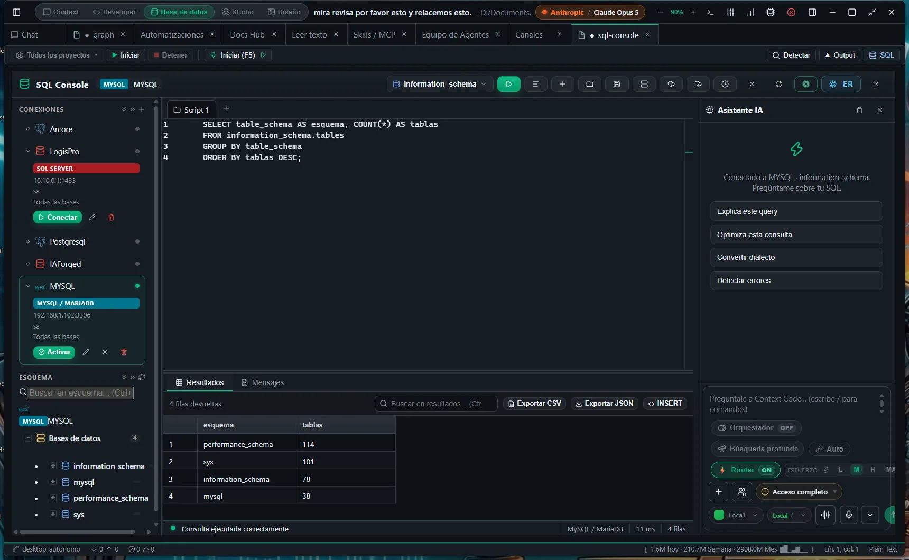Select effort level M

857,470
